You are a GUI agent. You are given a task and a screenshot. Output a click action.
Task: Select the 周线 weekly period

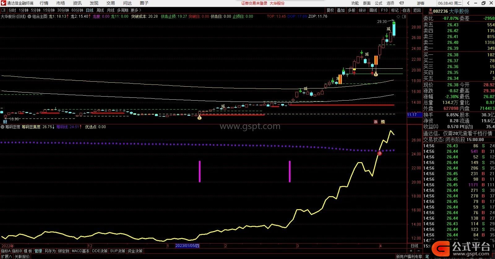pos(100,10)
